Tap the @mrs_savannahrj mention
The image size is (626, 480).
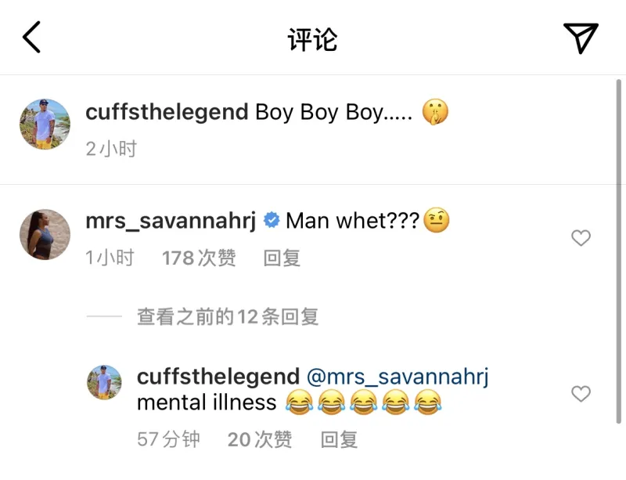coord(398,377)
